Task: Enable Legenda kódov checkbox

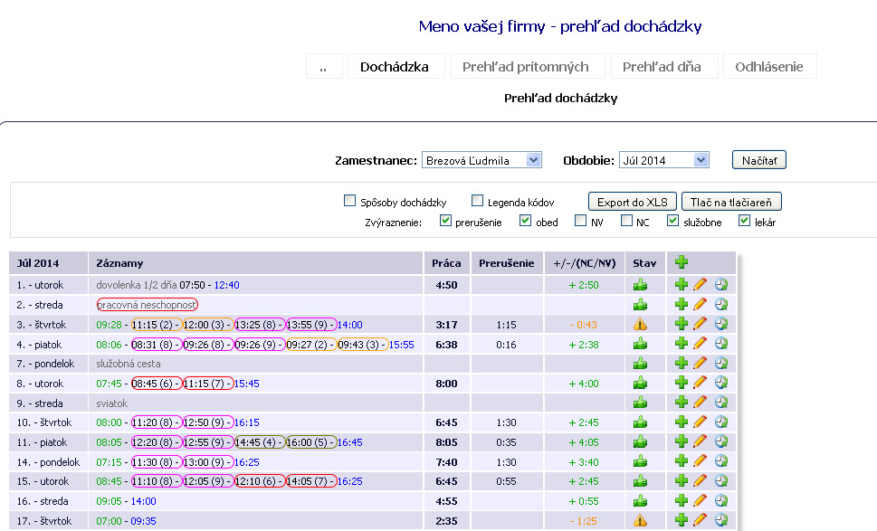Action: 477,201
